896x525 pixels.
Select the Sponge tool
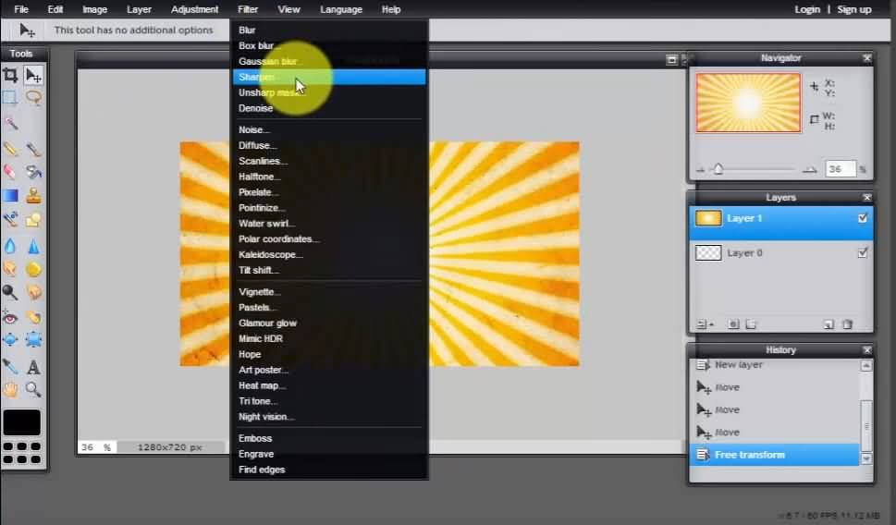[x=33, y=268]
